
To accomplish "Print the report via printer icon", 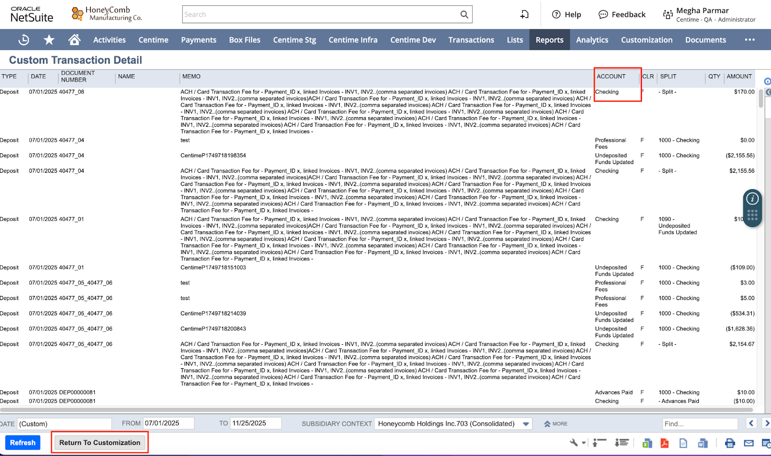I will (730, 443).
